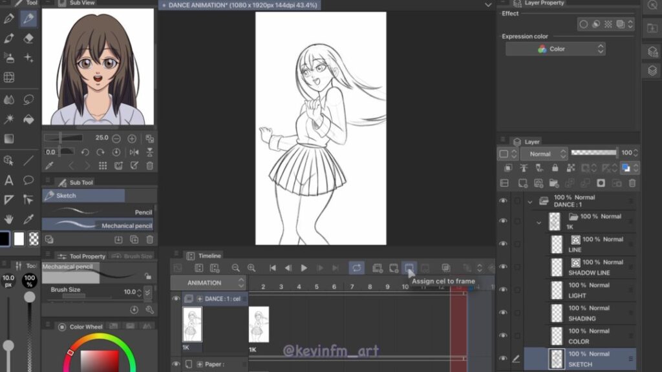Hide the LINE layer
This screenshot has width=662, height=372.
(503, 243)
